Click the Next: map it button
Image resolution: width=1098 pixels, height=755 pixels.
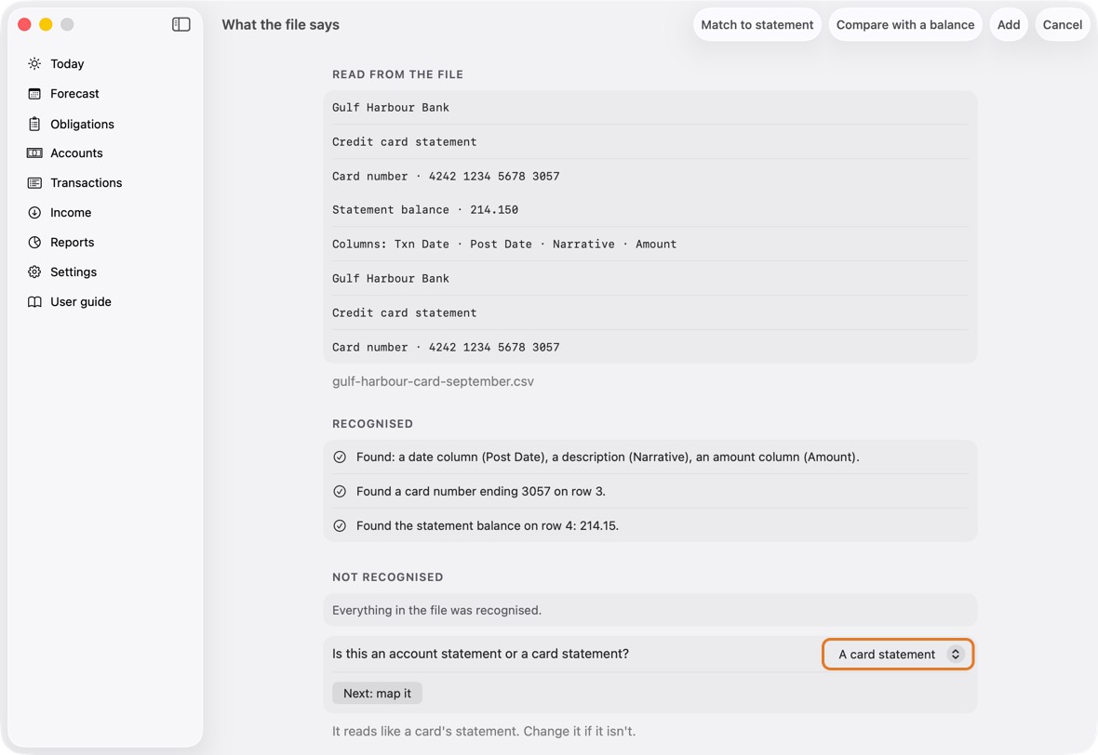pos(377,694)
